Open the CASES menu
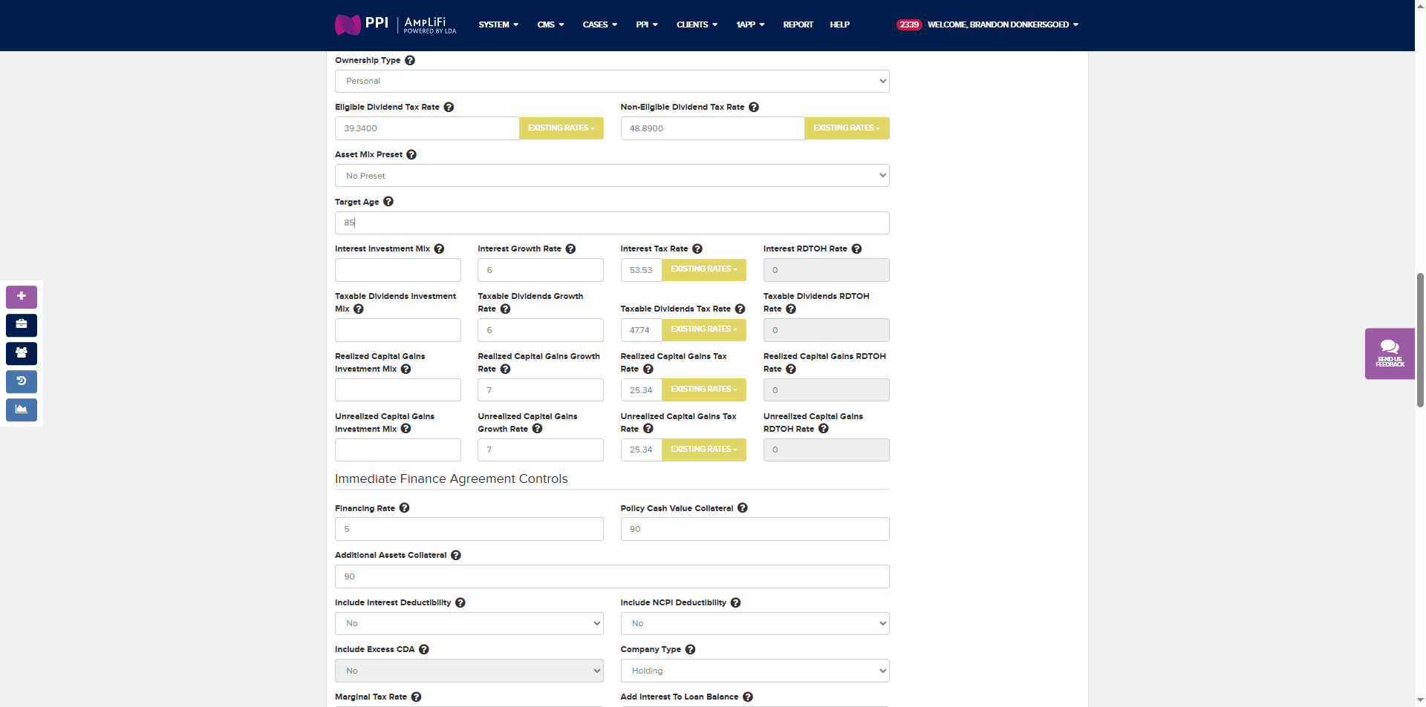Viewport: 1426px width, 707px height. pyautogui.click(x=600, y=24)
